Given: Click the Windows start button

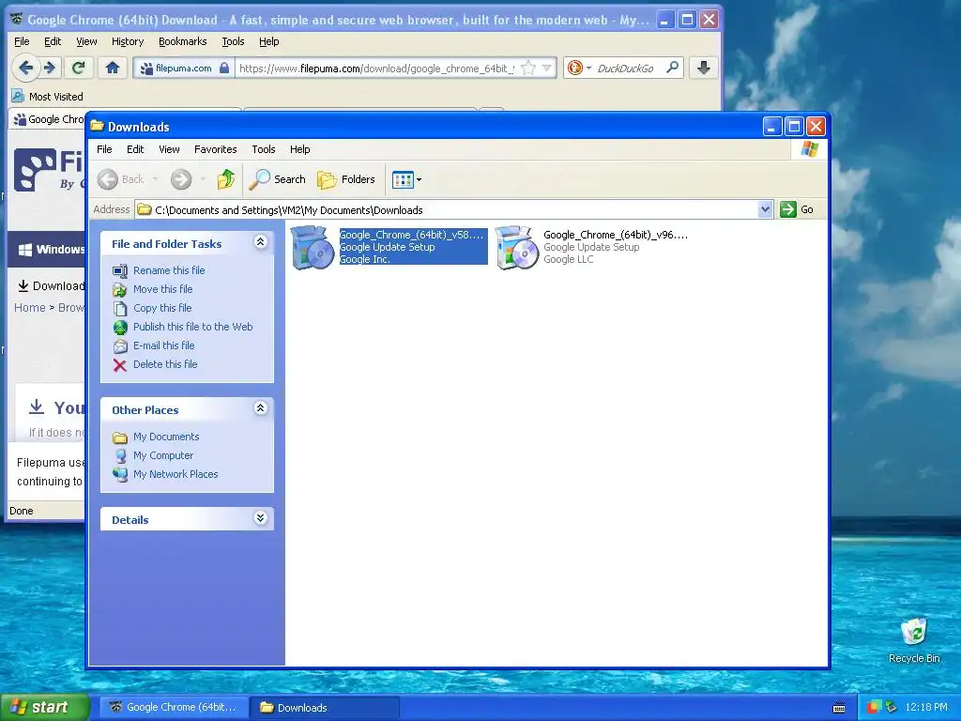Looking at the screenshot, I should point(44,707).
